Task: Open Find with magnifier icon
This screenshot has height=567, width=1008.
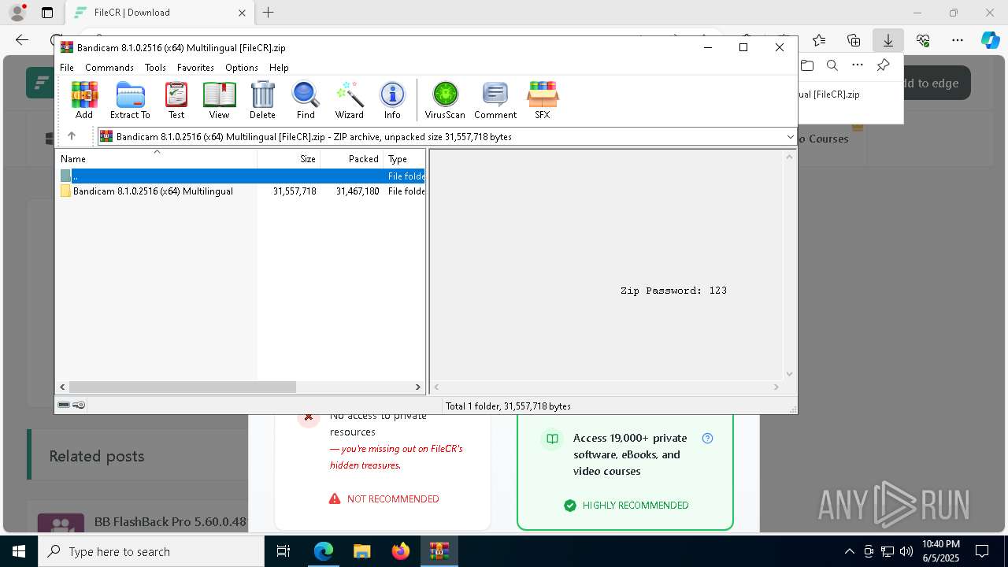Action: 306,100
